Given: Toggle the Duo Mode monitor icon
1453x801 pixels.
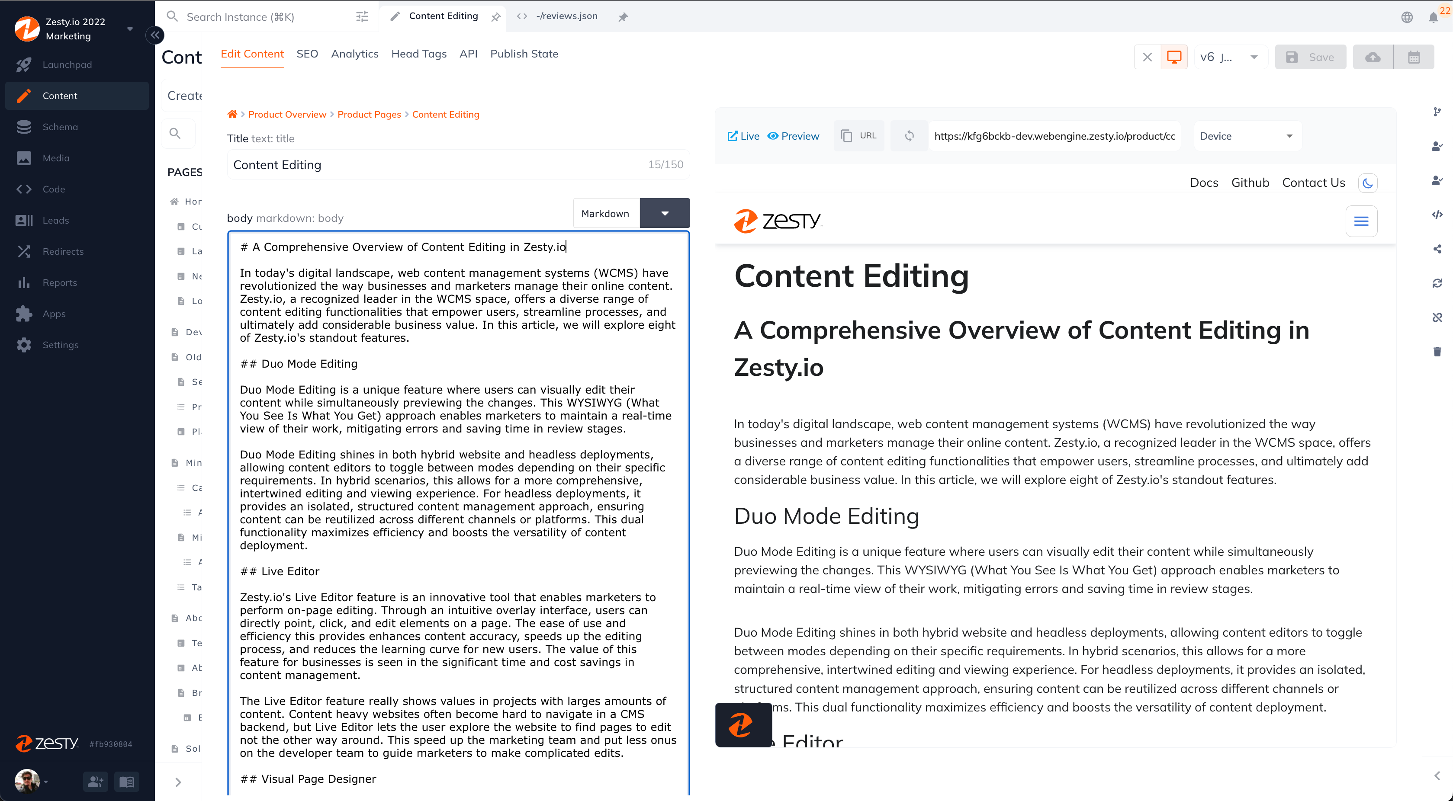Looking at the screenshot, I should pos(1174,57).
